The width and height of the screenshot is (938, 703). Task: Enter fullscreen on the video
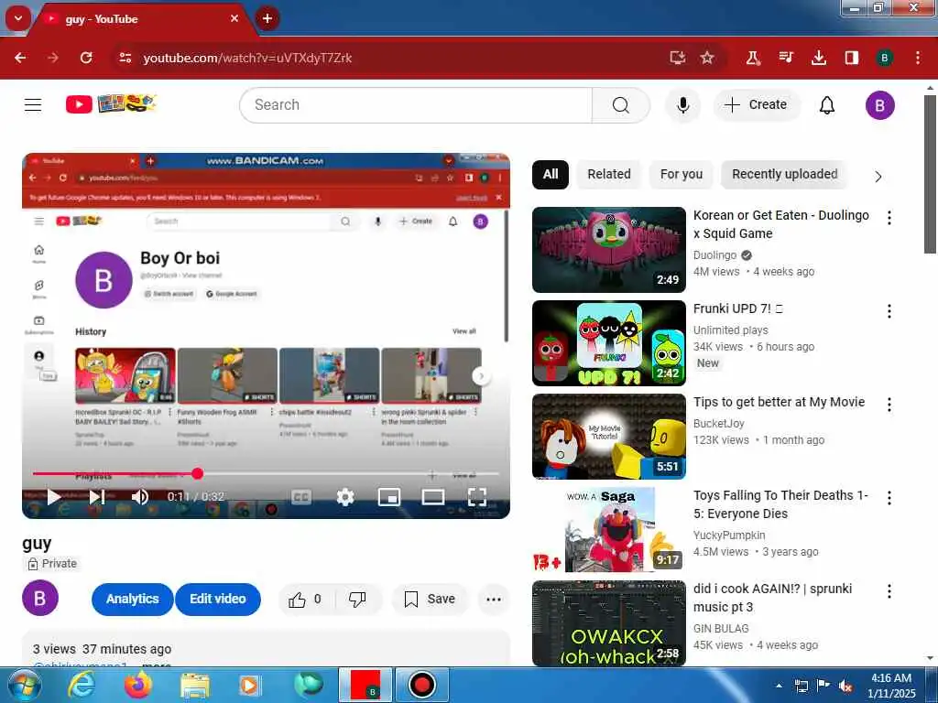(x=476, y=497)
